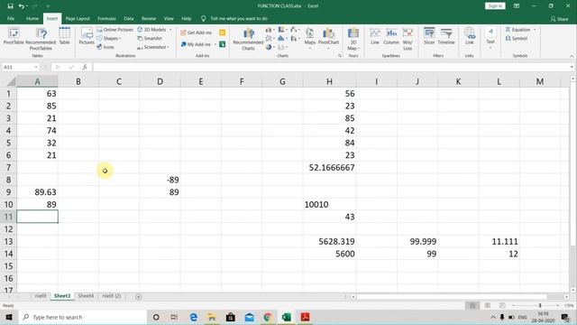The image size is (577, 325).
Task: Insert a Timeline filter
Action: (446, 36)
